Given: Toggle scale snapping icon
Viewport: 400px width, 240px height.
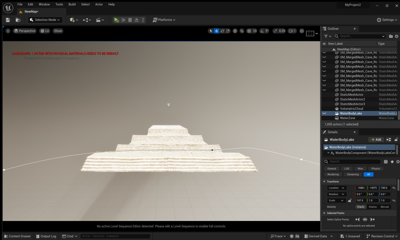Looking at the screenshot, I should pyautogui.click(x=275, y=31).
